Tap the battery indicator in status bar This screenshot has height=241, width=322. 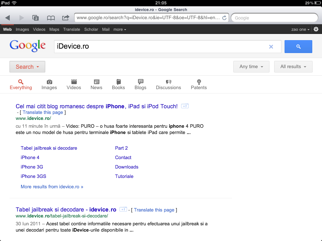[317, 3]
